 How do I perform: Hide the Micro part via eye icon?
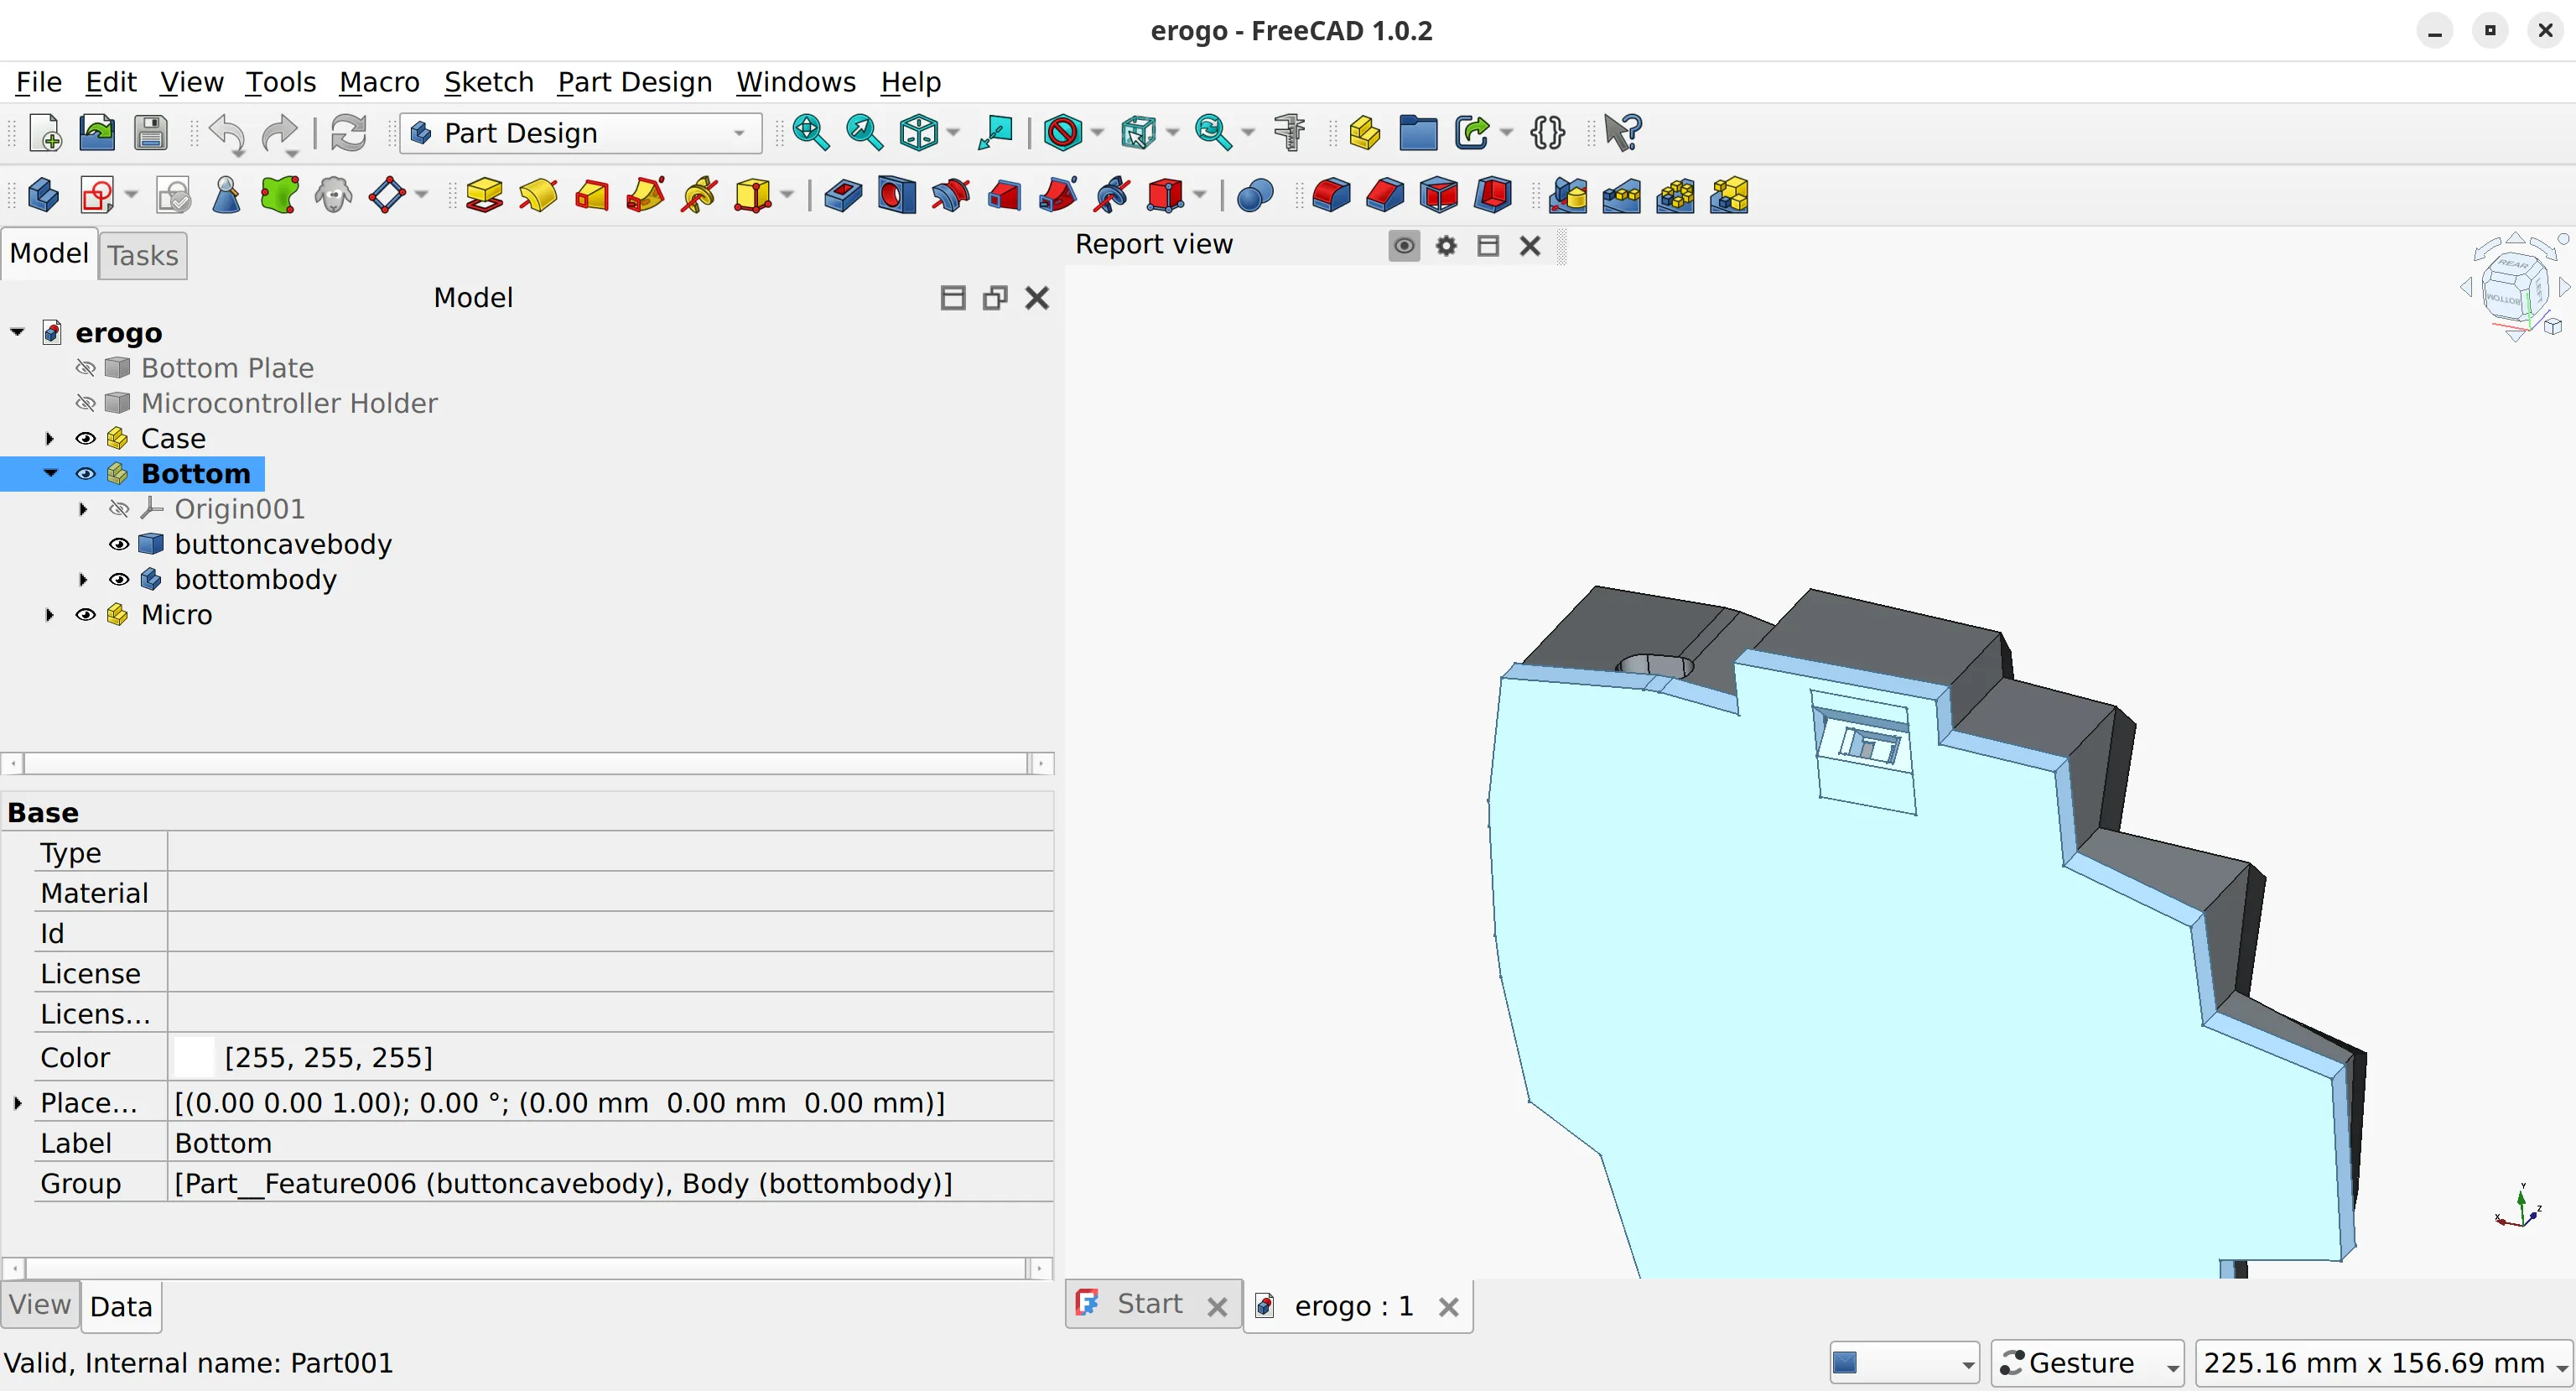[x=86, y=614]
